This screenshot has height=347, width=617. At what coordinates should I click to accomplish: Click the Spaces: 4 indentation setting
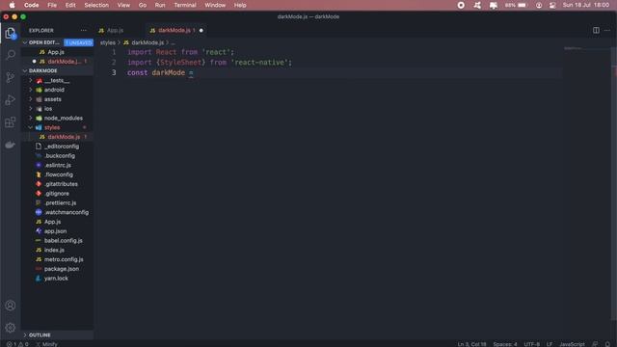(x=505, y=344)
